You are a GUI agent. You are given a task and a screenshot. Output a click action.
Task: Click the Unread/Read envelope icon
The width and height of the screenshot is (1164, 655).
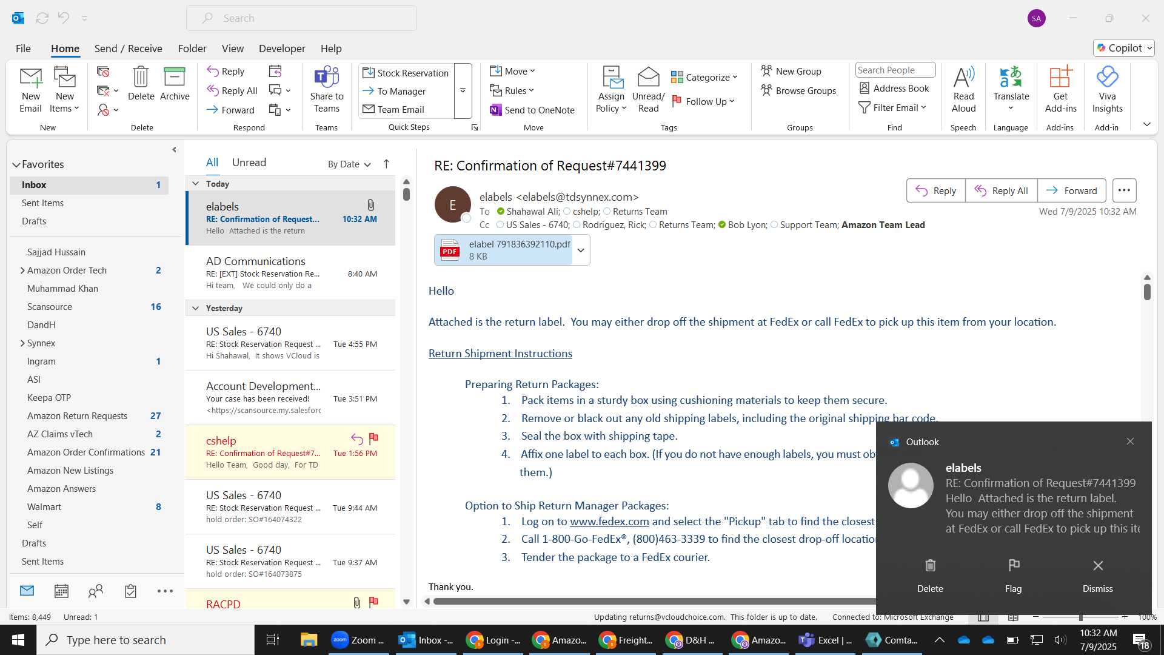coord(648,90)
